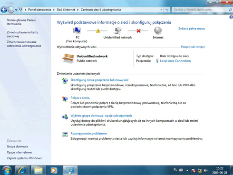Open the address bar history dropdown
233x175 pixels.
click(x=161, y=10)
